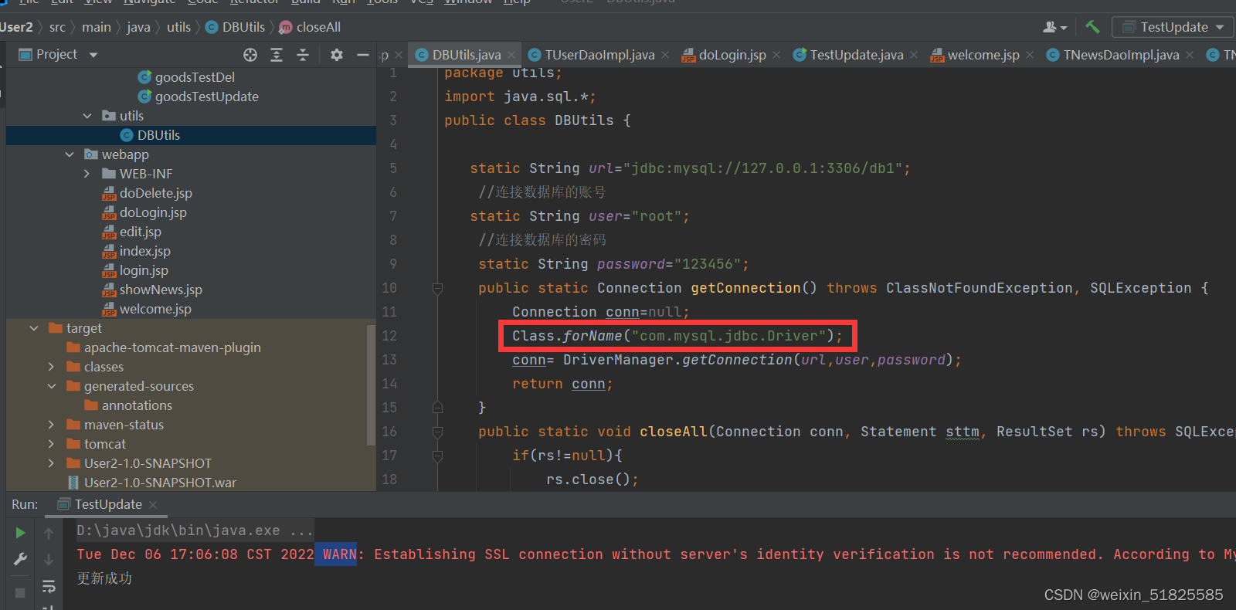Toggle fold marker at if(rs!=null) line
The height and width of the screenshot is (610, 1236).
pos(437,456)
